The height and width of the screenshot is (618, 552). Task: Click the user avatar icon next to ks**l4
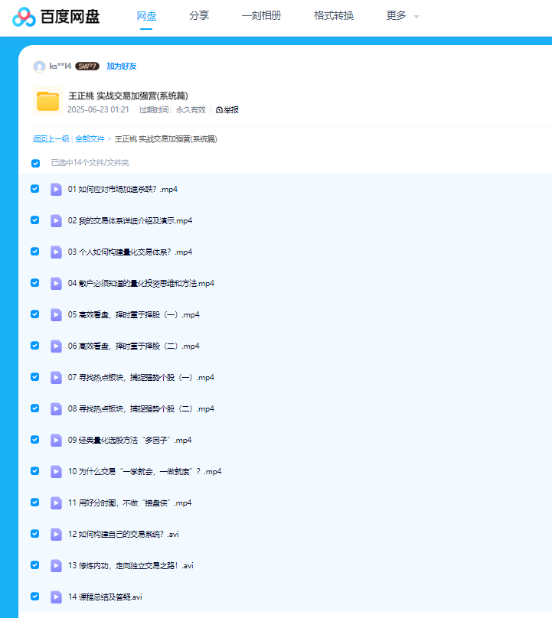coord(39,67)
